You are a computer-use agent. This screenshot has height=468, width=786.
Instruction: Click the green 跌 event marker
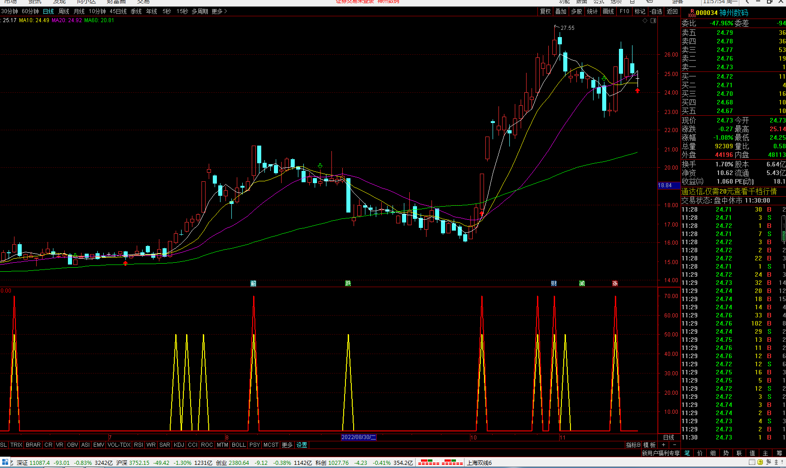(348, 283)
